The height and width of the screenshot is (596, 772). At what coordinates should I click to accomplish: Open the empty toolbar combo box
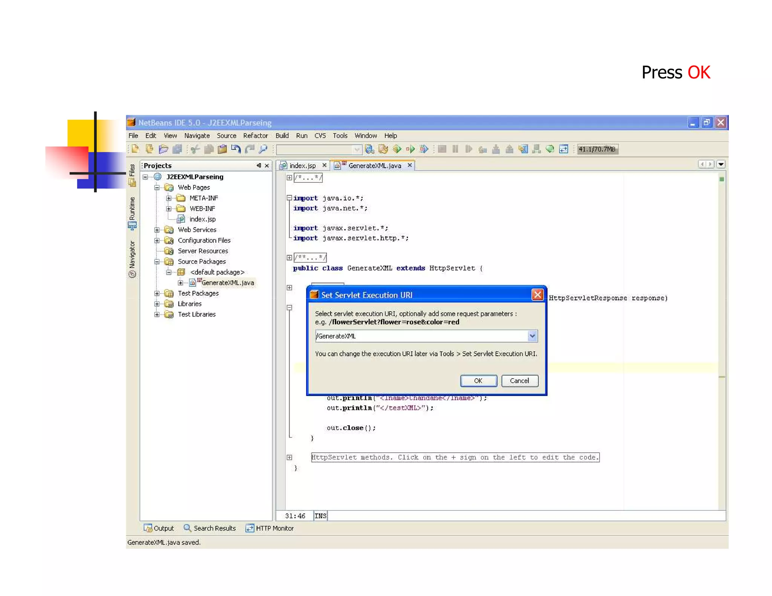click(319, 150)
